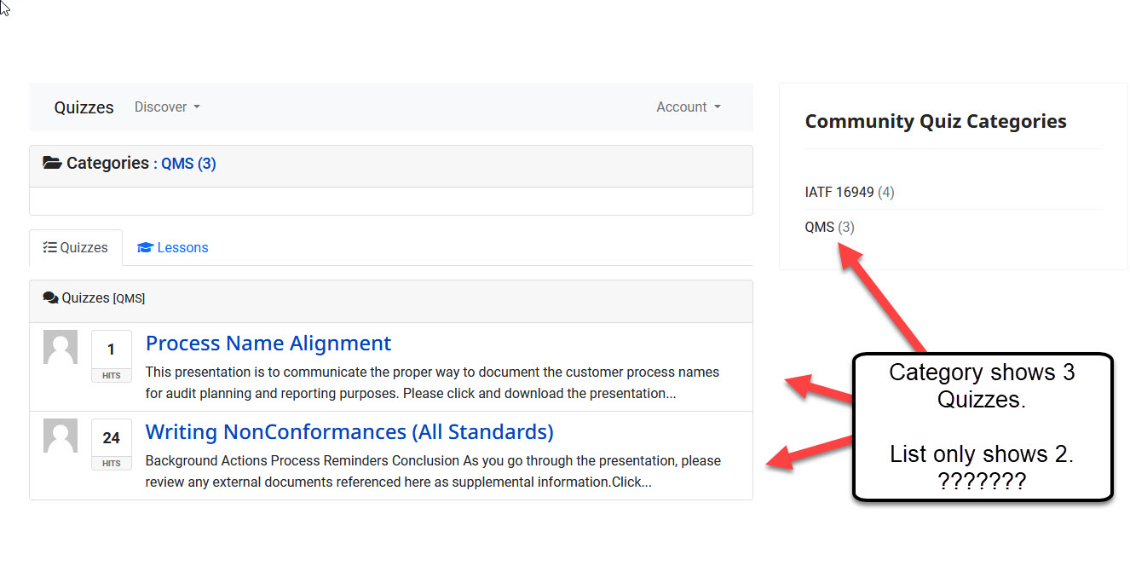Image resolution: width=1130 pixels, height=566 pixels.
Task: Open Writing NonConformances (All Standards) quiz
Action: tap(349, 432)
